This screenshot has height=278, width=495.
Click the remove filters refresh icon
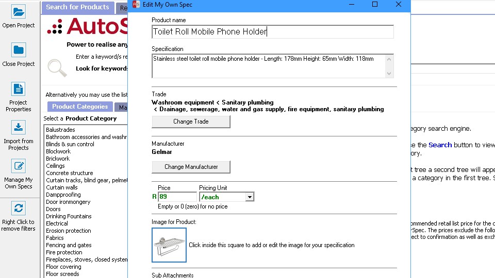(19, 208)
